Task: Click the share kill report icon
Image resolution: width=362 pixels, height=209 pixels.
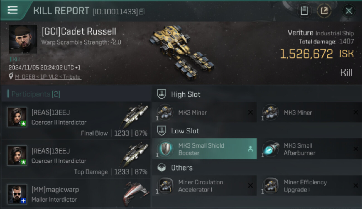Action: tap(324, 11)
